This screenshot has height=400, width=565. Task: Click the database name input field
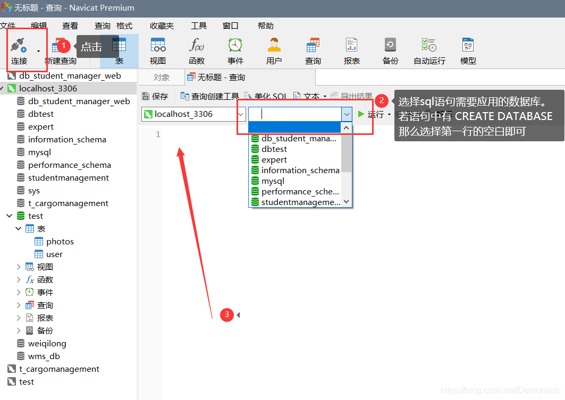pyautogui.click(x=295, y=114)
